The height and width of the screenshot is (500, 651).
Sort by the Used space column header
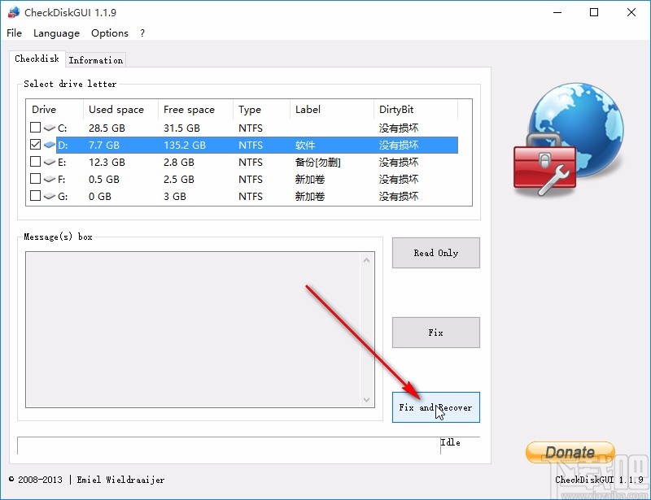tap(120, 110)
